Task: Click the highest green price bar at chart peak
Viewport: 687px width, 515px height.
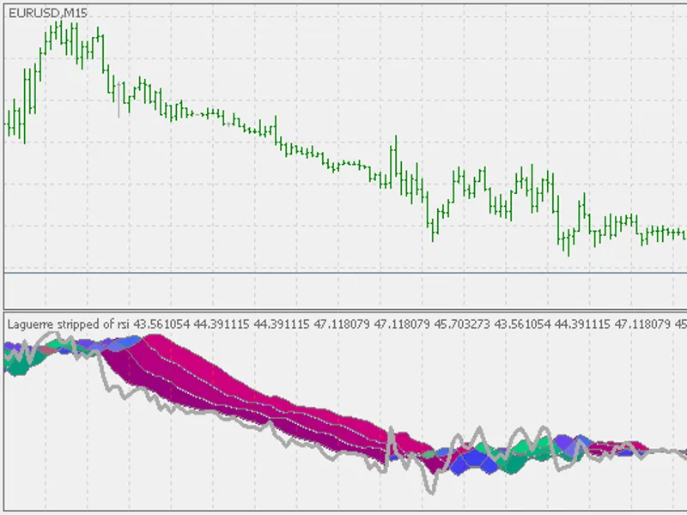Action: point(61,33)
